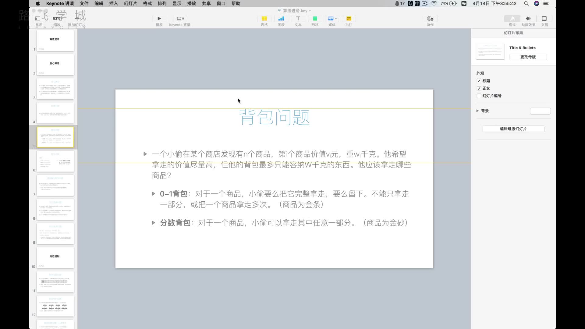Open the 53% zoom level dropdown

tap(57, 19)
